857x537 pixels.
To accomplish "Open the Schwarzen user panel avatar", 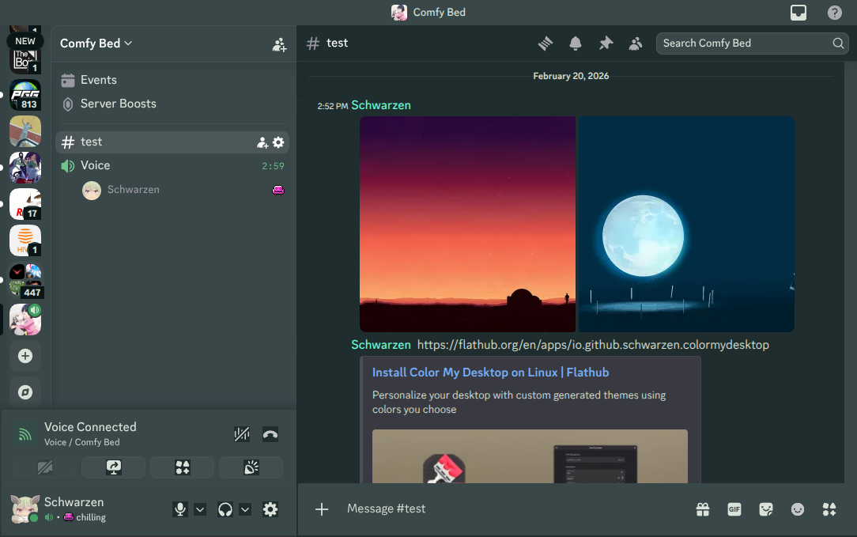I will click(25, 509).
